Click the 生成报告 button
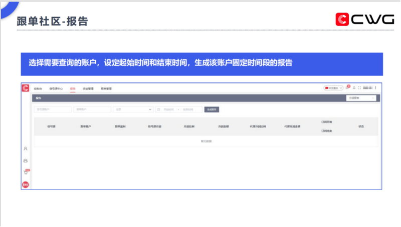The image size is (401, 227). click(x=212, y=109)
